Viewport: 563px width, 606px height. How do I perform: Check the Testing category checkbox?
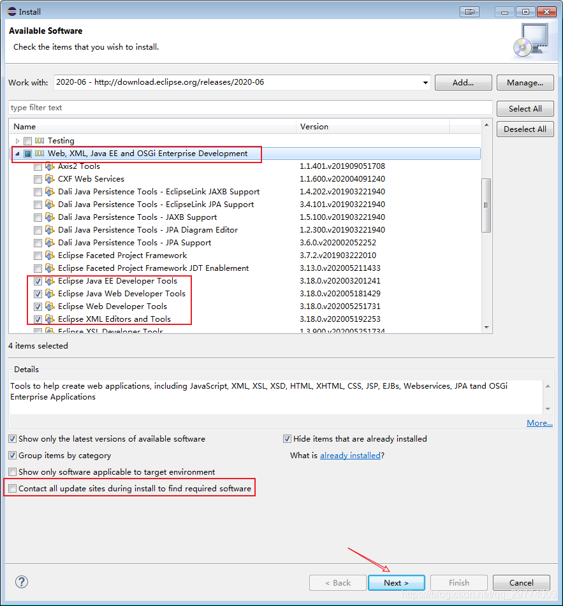pos(27,141)
